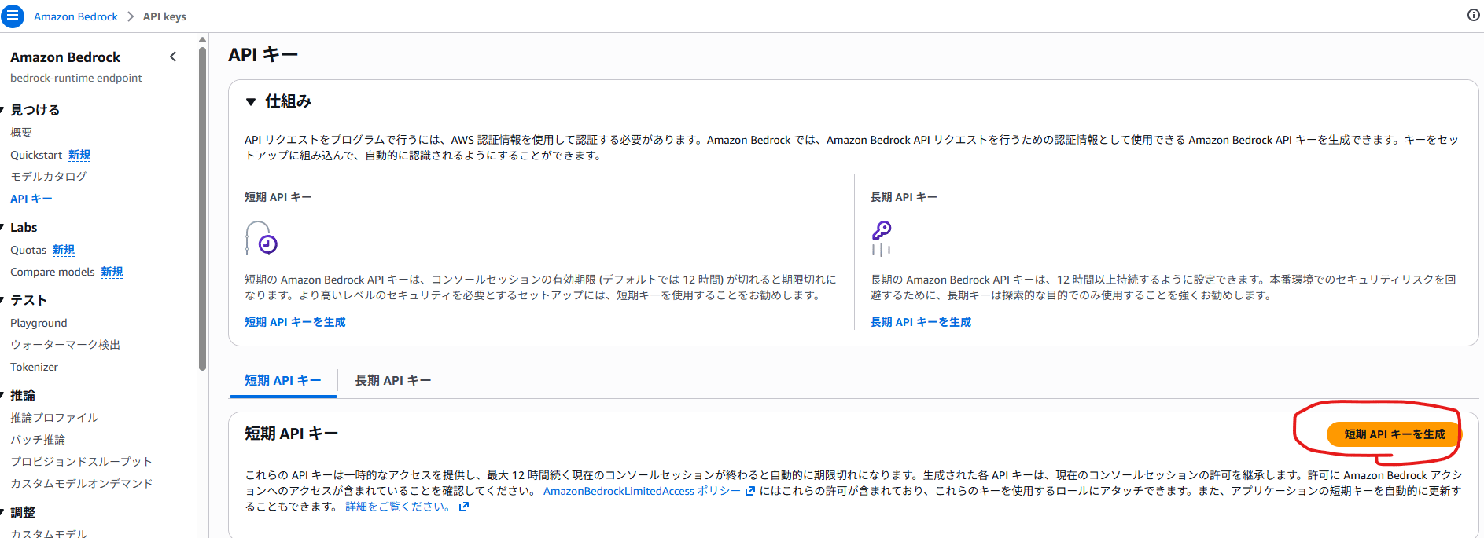This screenshot has width=1484, height=538.
Task: Open カスタムモデルオンデマンド in the sidebar
Action: (82, 484)
